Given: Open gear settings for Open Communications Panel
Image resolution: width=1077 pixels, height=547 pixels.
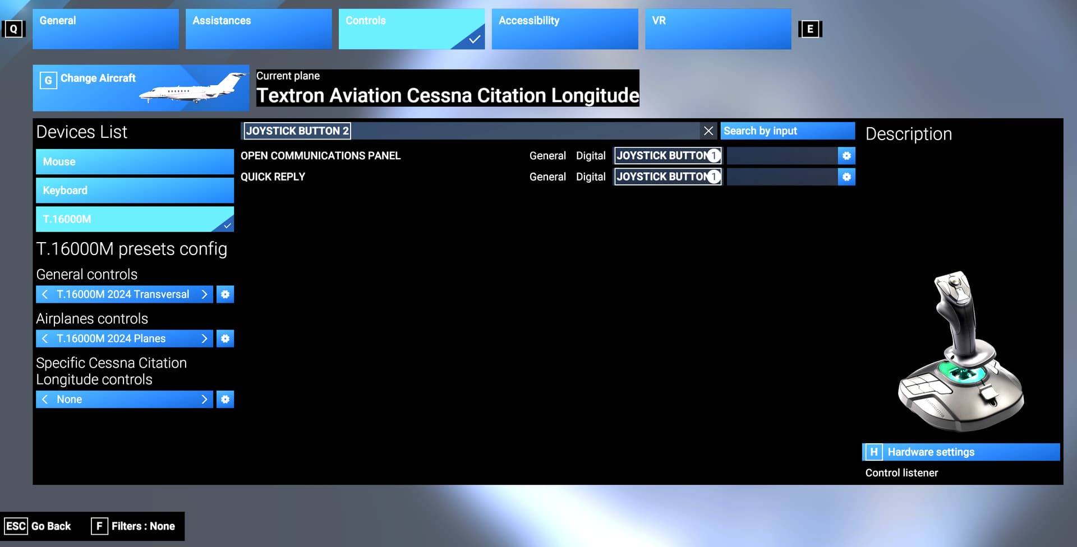Looking at the screenshot, I should 846,156.
